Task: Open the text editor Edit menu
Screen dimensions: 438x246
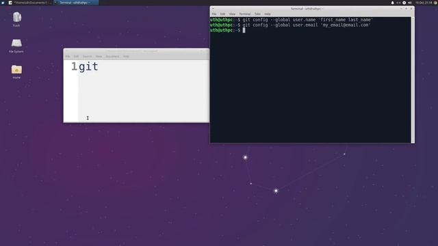Action: pos(76,56)
